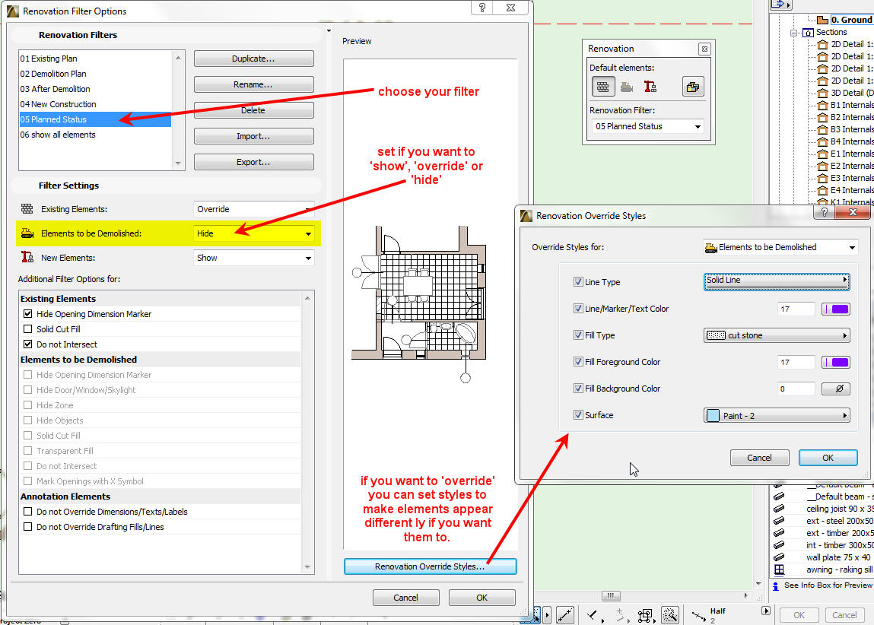Open the Override Styles stacked-layers icon in Renovation palette
Viewport: 874px width, 625px height.
pyautogui.click(x=694, y=86)
